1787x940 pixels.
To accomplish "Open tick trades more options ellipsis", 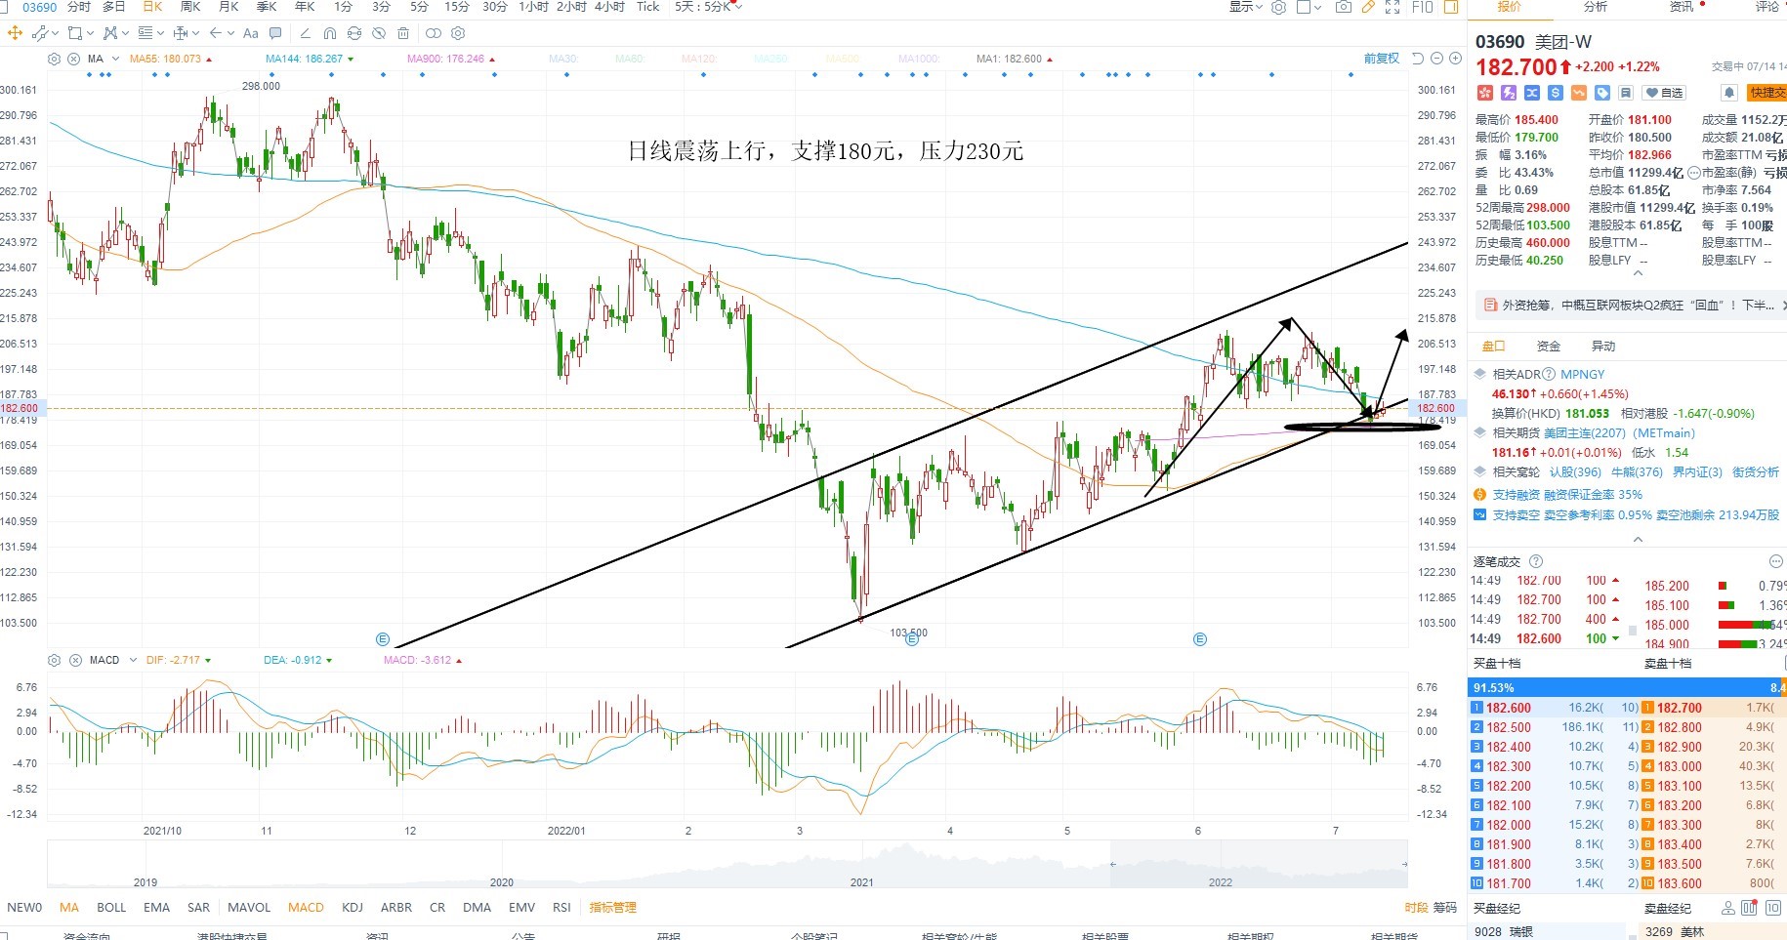I will (x=1775, y=561).
